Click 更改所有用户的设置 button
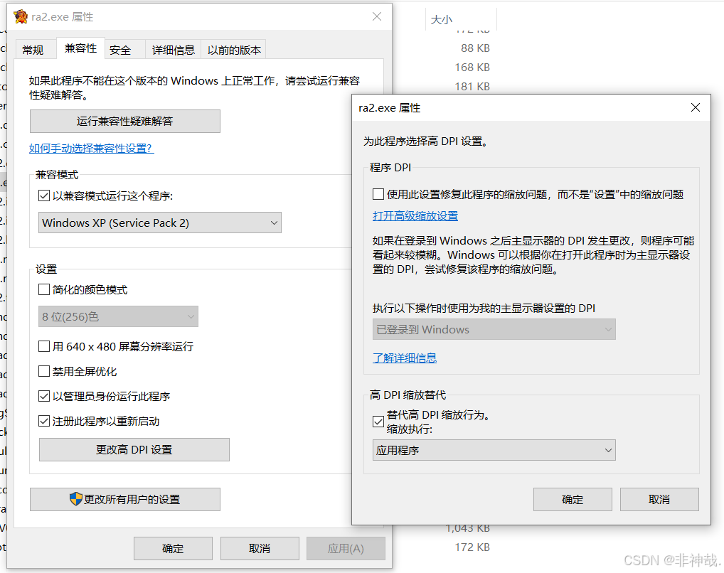The width and height of the screenshot is (724, 573). (x=125, y=500)
